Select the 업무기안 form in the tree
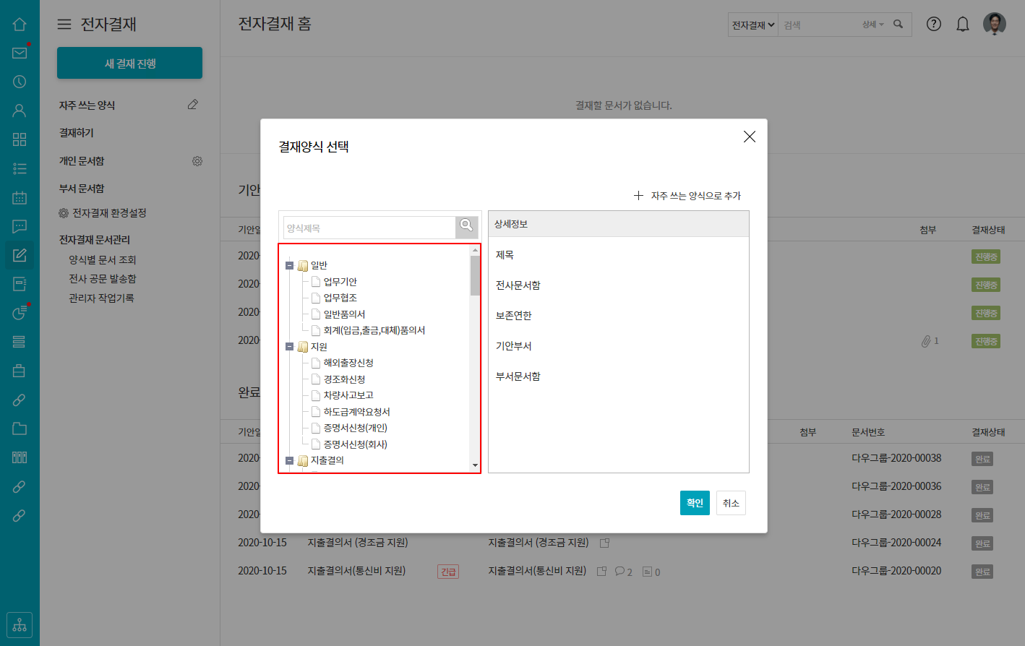This screenshot has width=1025, height=646. pos(340,282)
